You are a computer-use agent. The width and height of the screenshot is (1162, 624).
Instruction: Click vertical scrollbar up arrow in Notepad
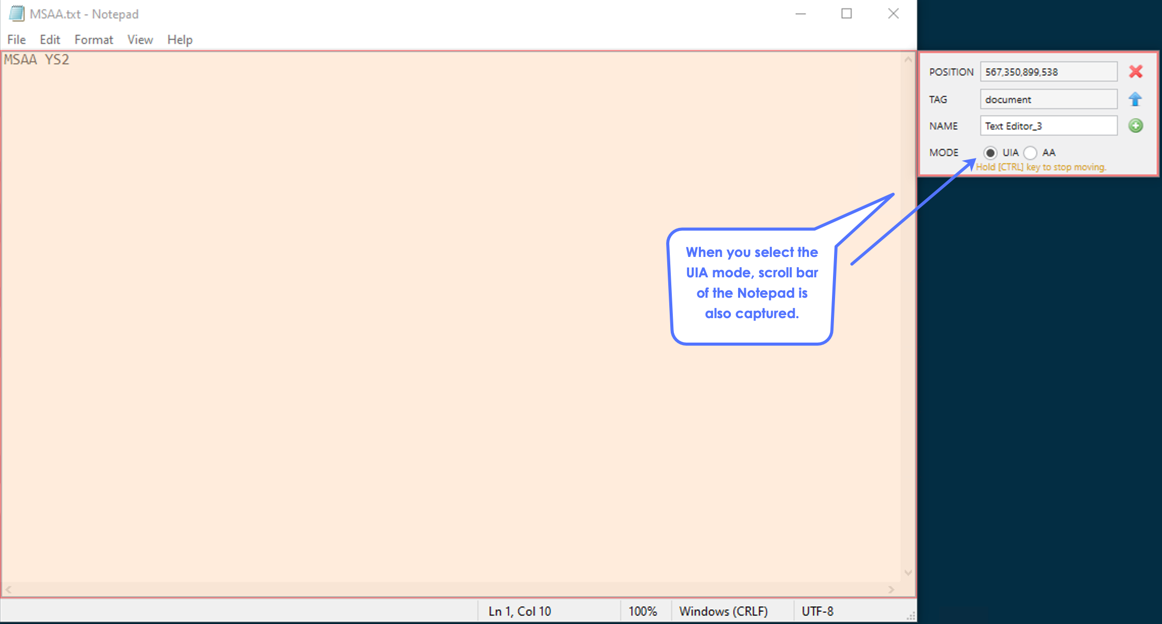908,60
